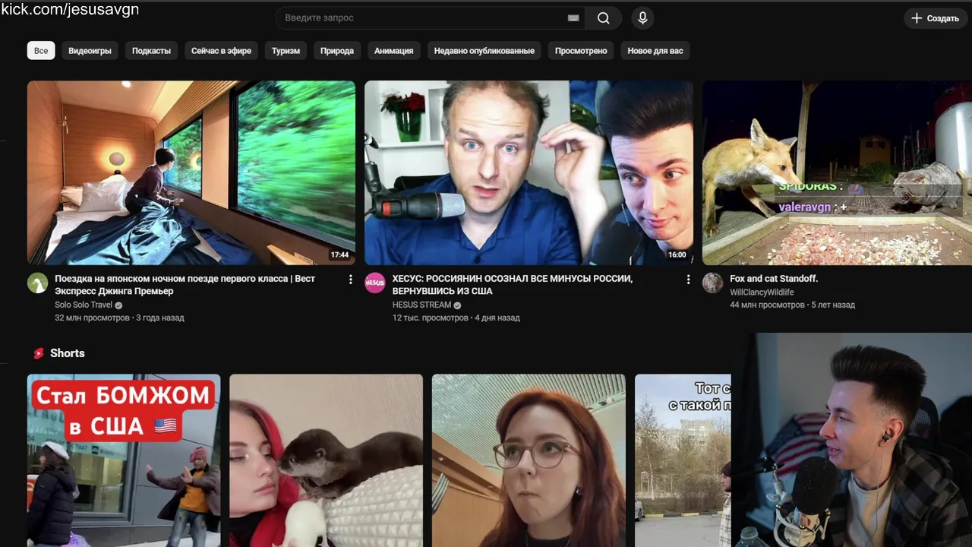Go to Solo Solo Travel channel name
The width and height of the screenshot is (972, 547).
coord(84,305)
